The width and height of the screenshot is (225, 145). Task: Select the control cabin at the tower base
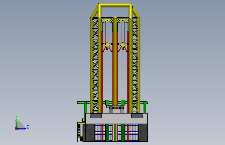coord(116,109)
